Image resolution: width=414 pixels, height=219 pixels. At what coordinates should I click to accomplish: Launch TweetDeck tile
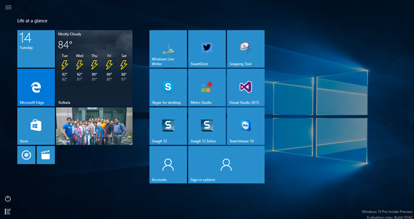207,49
